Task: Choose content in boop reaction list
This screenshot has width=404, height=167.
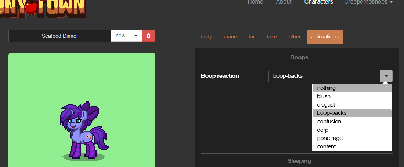Action: [x=352, y=146]
